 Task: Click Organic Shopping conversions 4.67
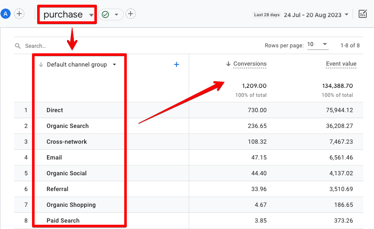pos(260,205)
